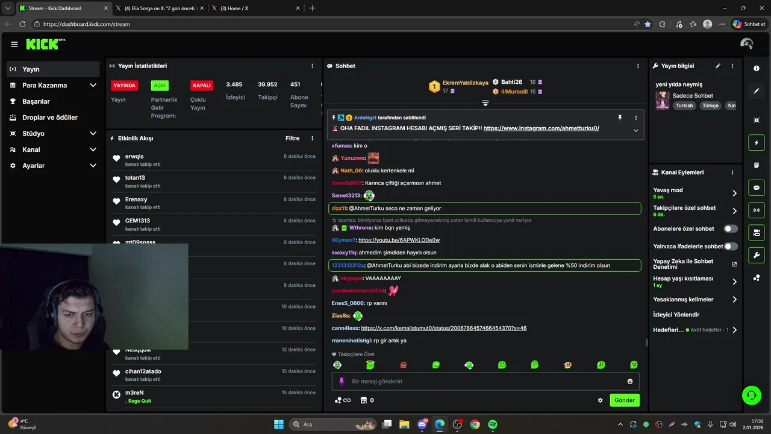Expand Para Kazanma sidebar section
The height and width of the screenshot is (434, 771).
click(x=93, y=86)
